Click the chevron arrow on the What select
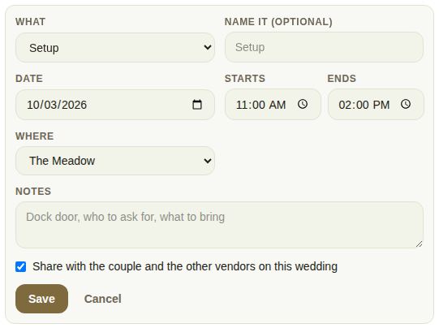The width and height of the screenshot is (439, 328). click(x=208, y=47)
